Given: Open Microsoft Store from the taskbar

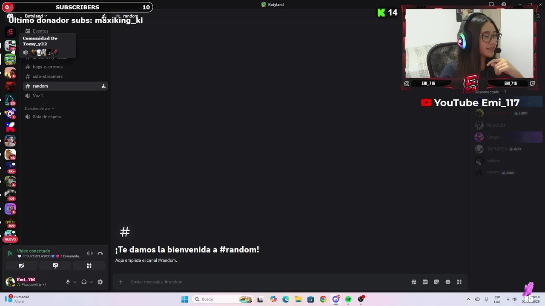Looking at the screenshot, I should click(310, 299).
